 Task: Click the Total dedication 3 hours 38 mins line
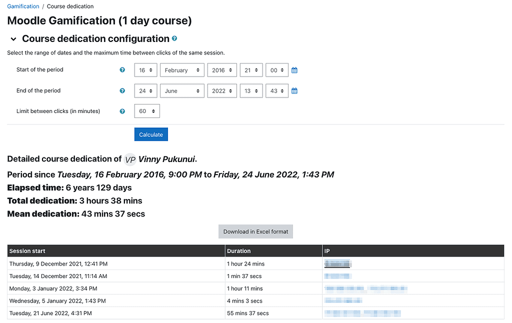point(75,201)
